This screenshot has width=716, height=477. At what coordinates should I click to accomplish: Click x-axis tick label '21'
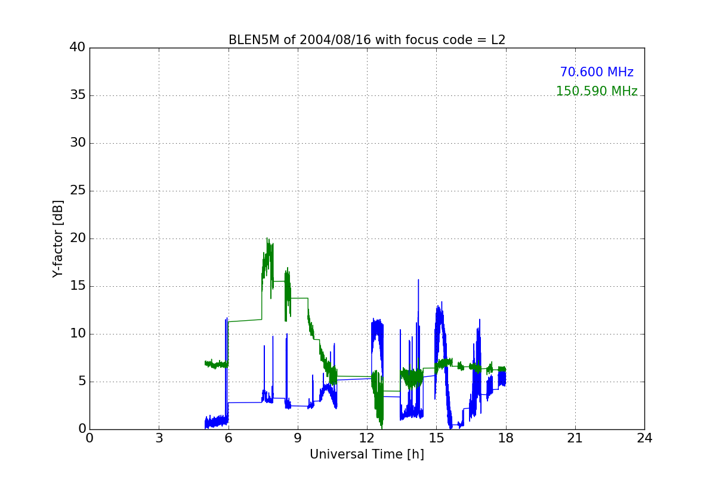(575, 438)
